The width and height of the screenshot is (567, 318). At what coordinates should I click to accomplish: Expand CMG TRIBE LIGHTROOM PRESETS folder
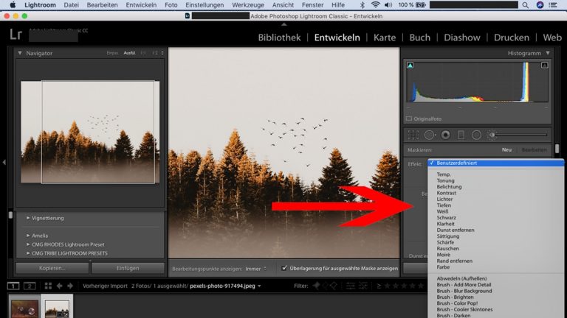click(28, 253)
